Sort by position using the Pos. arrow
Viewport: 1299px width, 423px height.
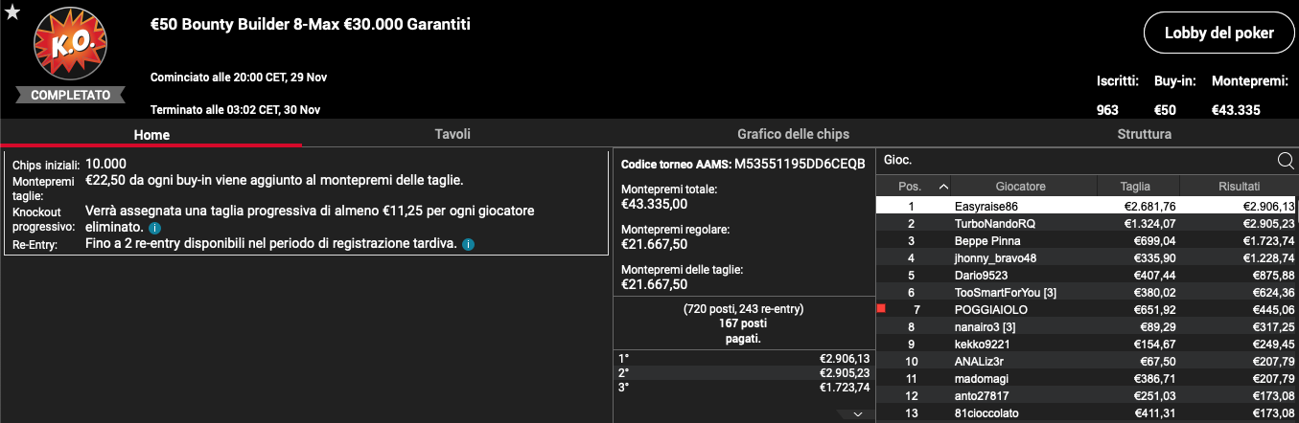pos(943,187)
